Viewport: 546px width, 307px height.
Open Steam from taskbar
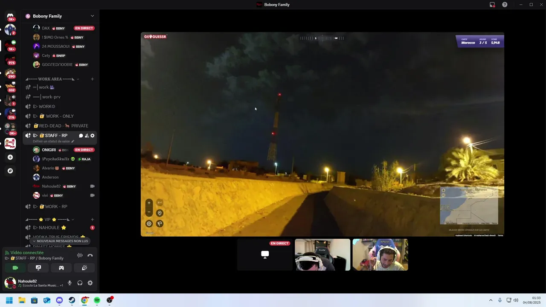(x=72, y=300)
